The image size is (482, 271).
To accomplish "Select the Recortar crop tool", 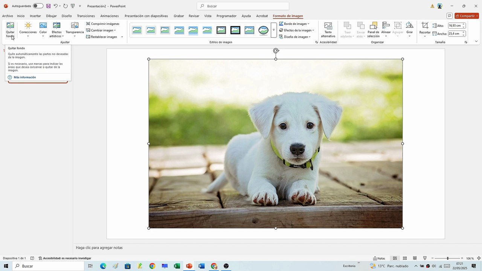I will 425,30.
